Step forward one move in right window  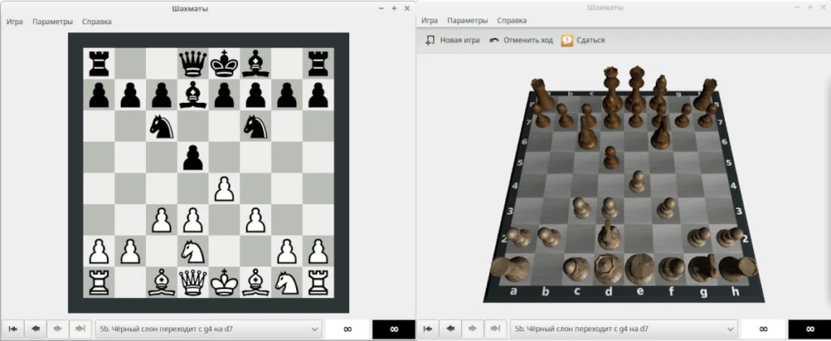473,329
